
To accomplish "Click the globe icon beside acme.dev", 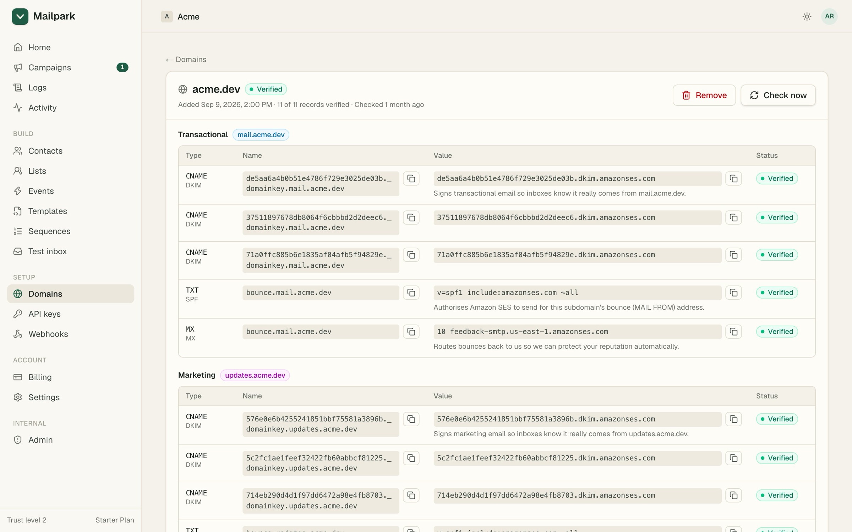I will point(183,89).
